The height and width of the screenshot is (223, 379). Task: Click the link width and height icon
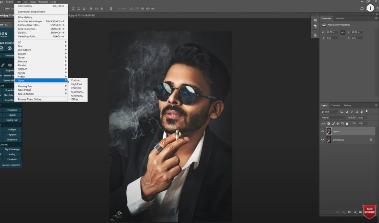tap(343, 32)
